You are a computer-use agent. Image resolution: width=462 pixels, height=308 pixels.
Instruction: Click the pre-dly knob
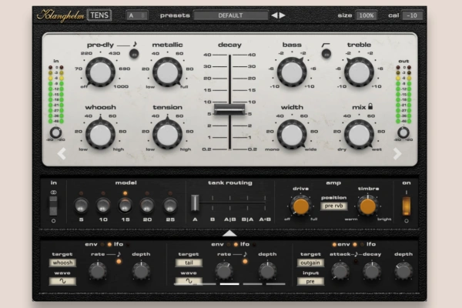click(x=100, y=72)
